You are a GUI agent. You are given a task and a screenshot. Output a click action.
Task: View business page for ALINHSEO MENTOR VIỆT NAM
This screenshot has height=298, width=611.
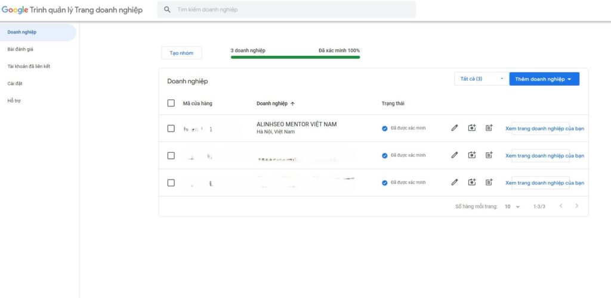(x=544, y=128)
